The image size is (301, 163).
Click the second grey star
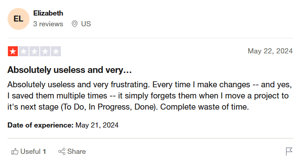pos(23,51)
